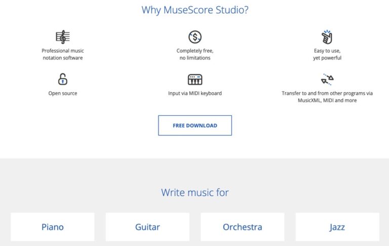Click the crossed-out dollar sign free icon
389x246 pixels.
[195, 37]
